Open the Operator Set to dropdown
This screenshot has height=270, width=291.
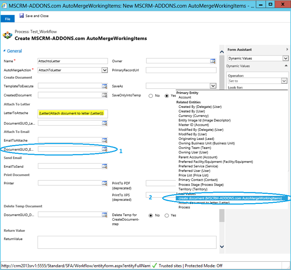(284, 81)
